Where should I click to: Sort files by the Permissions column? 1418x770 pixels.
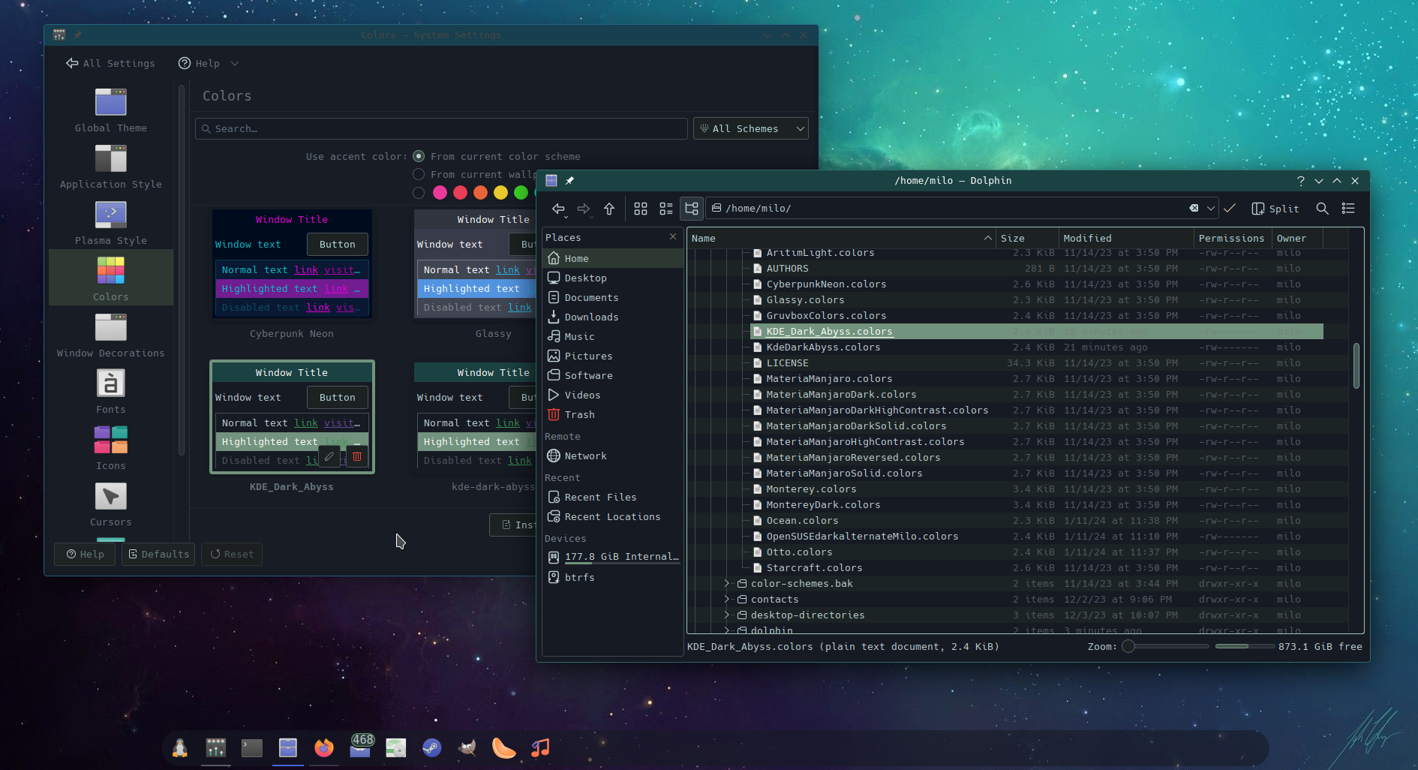click(1233, 238)
